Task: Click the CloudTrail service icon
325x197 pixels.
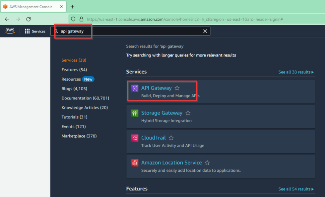Action: coord(135,138)
